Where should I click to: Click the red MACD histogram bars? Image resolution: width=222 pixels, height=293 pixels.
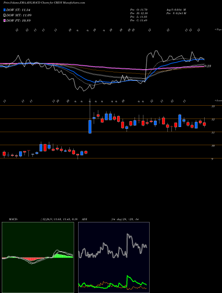click(x=32, y=260)
